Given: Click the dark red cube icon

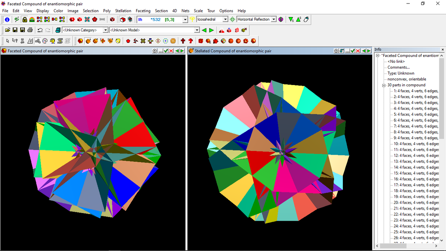Looking at the screenshot, I should tap(112, 20).
